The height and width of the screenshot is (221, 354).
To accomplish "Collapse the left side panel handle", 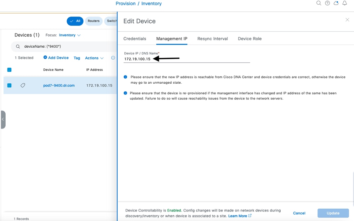I will (x=3, y=119).
